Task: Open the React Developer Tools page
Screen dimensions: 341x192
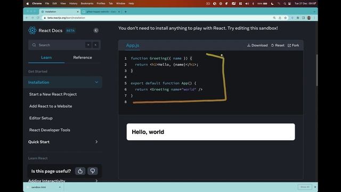Action: click(50, 130)
